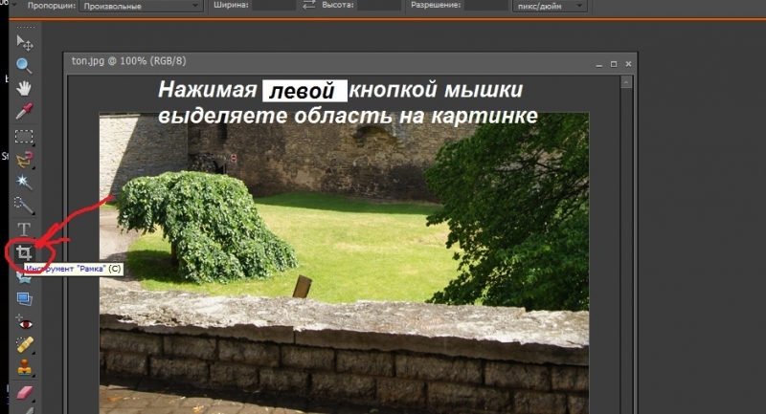Select the Horizontal Type tool

25,229
